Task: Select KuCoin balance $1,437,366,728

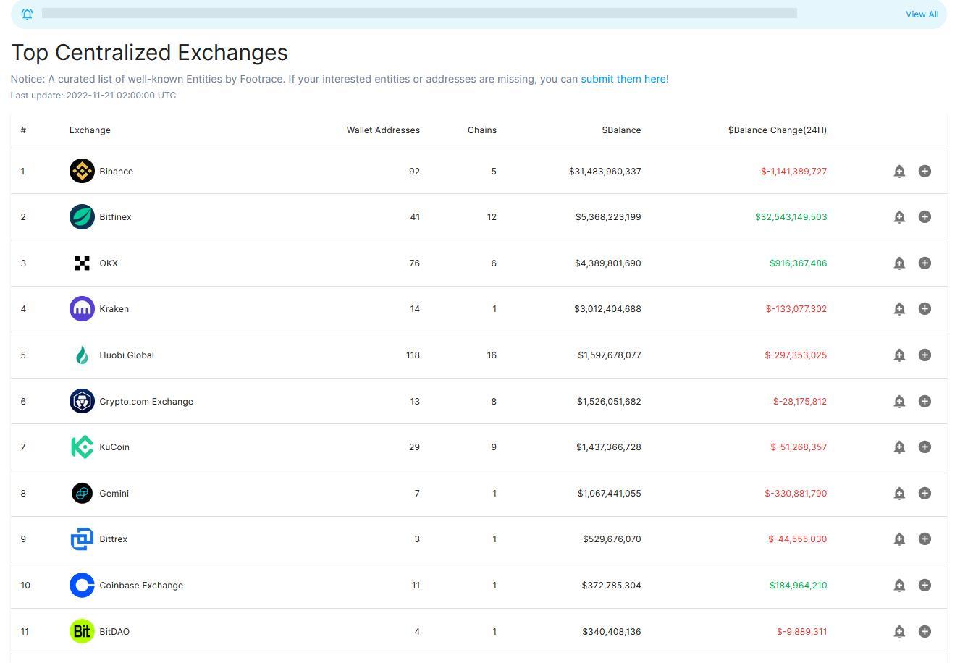Action: click(609, 447)
